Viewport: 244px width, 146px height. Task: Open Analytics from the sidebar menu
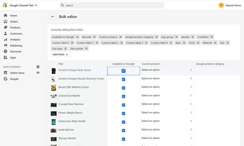click(15, 39)
